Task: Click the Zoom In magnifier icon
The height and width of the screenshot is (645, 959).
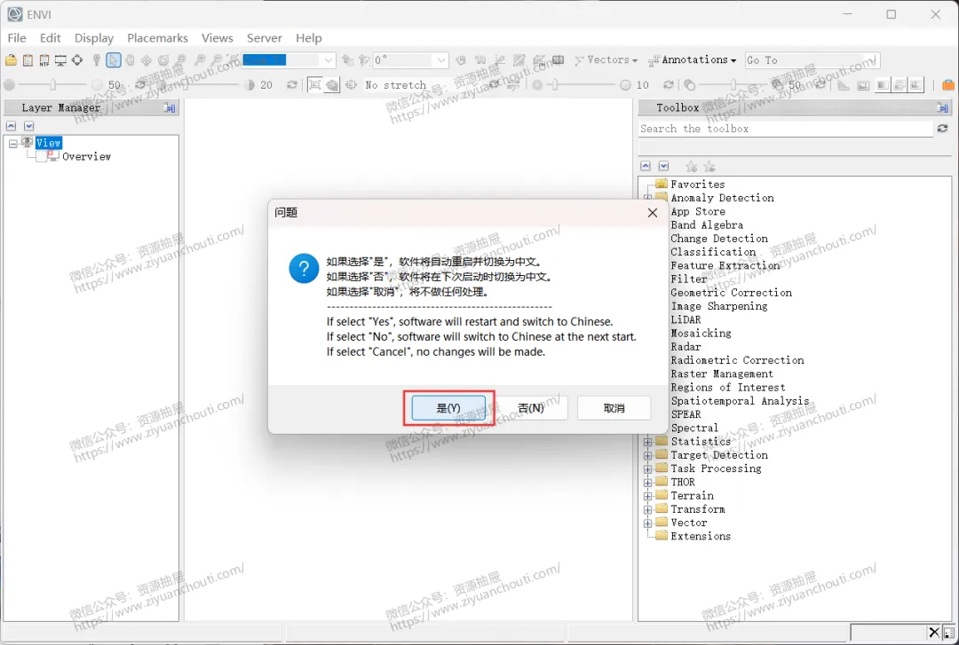Action: 200,60
